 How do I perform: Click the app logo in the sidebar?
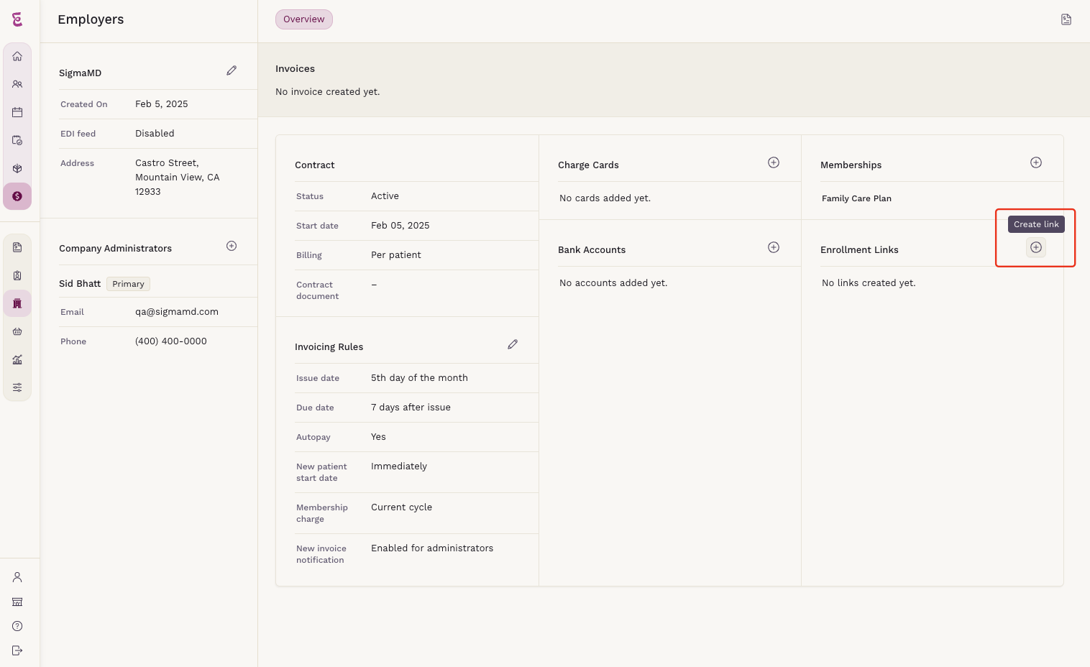[x=17, y=19]
